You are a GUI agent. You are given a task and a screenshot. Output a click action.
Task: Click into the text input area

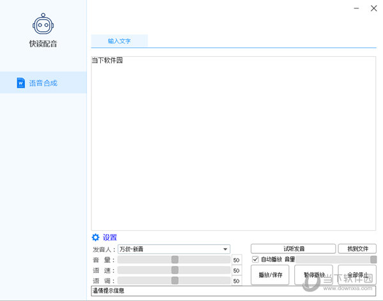click(x=234, y=143)
